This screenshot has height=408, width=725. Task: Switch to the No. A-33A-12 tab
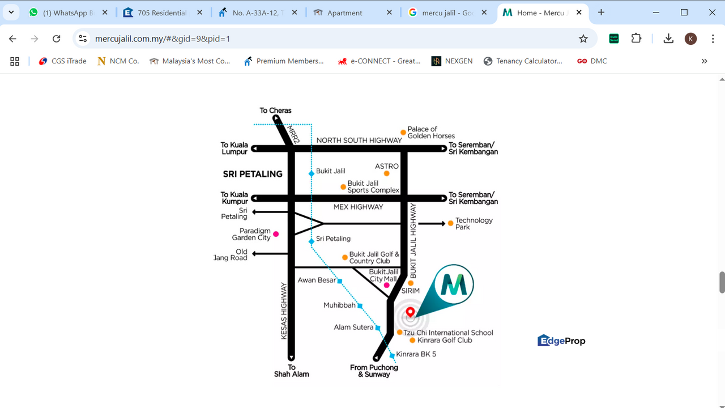pos(257,12)
